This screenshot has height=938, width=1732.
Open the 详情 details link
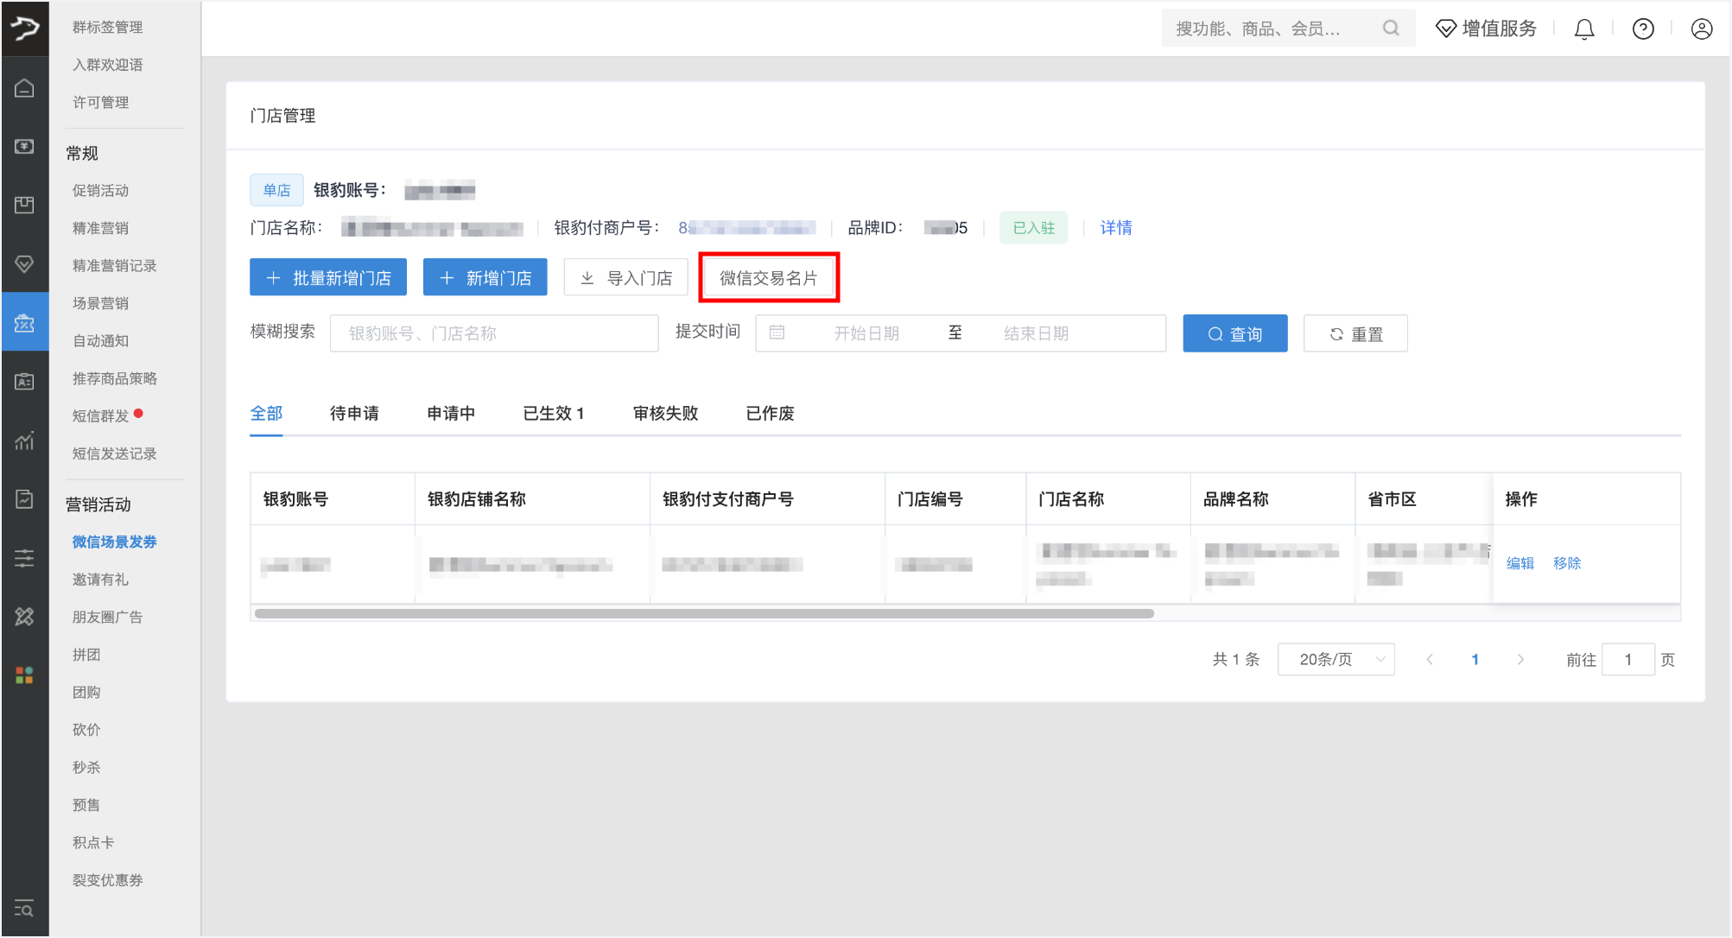tap(1115, 228)
